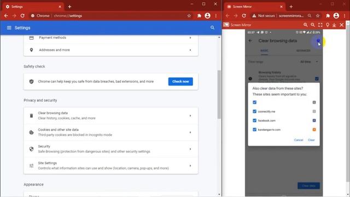Click the Settings page vertical scrollbar thumb
This screenshot has height=197, width=350.
[x=219, y=94]
